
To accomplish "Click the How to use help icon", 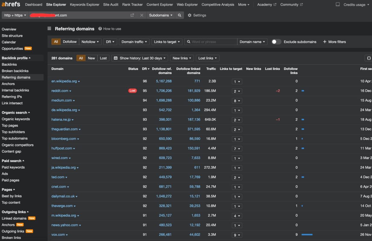I will [x=100, y=29].
